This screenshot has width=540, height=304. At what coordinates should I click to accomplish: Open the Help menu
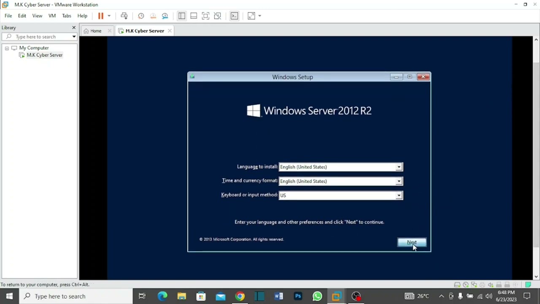(82, 16)
